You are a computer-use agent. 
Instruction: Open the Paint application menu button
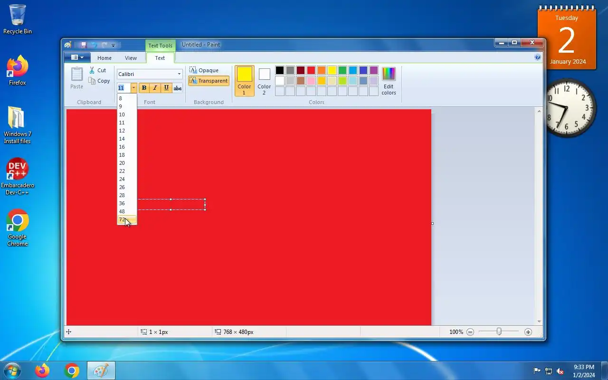77,57
